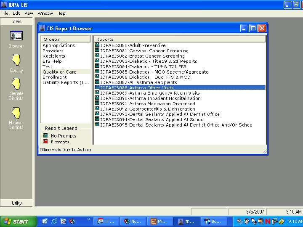This screenshot has height=227, width=303.
Task: Click the icon beside IDPAEIS086 Diabetics Dual FFS
Action: pos(97,77)
